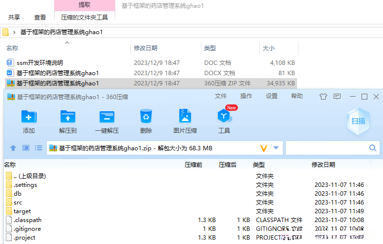Click the orange V icon in path bar

[x=264, y=148]
